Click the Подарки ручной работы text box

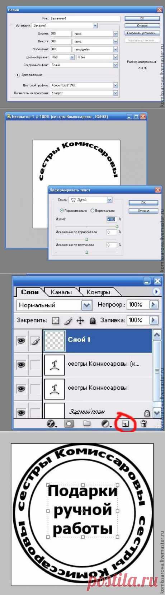[x=83, y=511]
